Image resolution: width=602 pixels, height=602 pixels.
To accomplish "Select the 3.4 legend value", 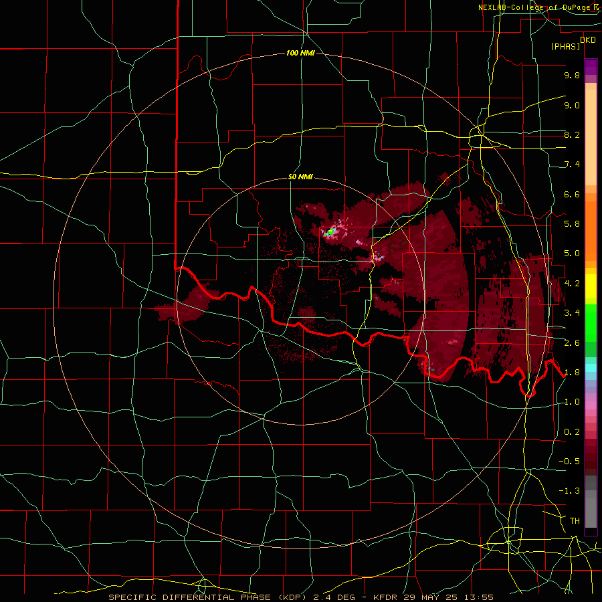I will (572, 313).
